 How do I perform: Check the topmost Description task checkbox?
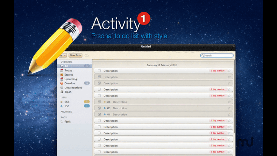tap(99, 71)
